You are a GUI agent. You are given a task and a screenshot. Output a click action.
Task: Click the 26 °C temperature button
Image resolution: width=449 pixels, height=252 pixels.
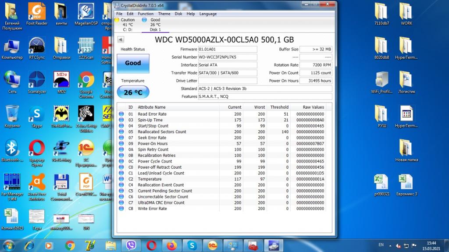coord(133,92)
